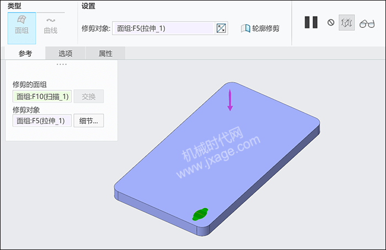
Task: Select the 面组:F5(拉伸_1) collector in panel
Action: pyautogui.click(x=42, y=121)
